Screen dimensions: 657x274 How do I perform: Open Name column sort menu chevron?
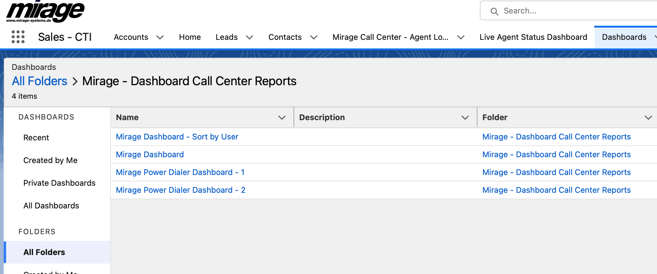pyautogui.click(x=282, y=118)
